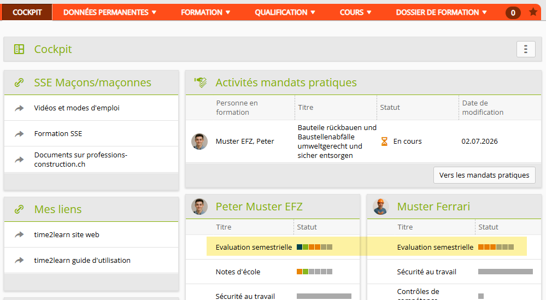Click the link icon beside Mes liens
The image size is (546, 300).
tap(19, 209)
